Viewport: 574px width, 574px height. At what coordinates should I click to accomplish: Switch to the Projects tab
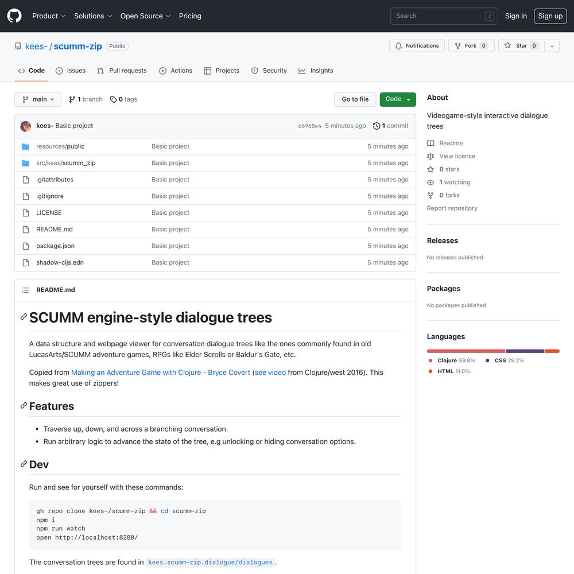click(x=222, y=71)
